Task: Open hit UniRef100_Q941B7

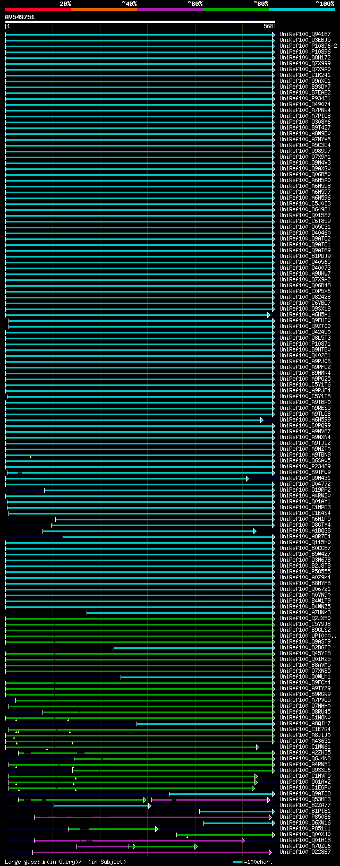Action: tap(305, 34)
